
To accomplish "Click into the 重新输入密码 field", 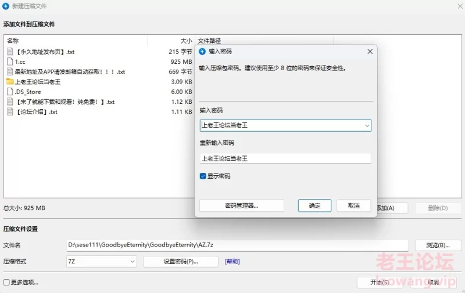I will (285, 158).
